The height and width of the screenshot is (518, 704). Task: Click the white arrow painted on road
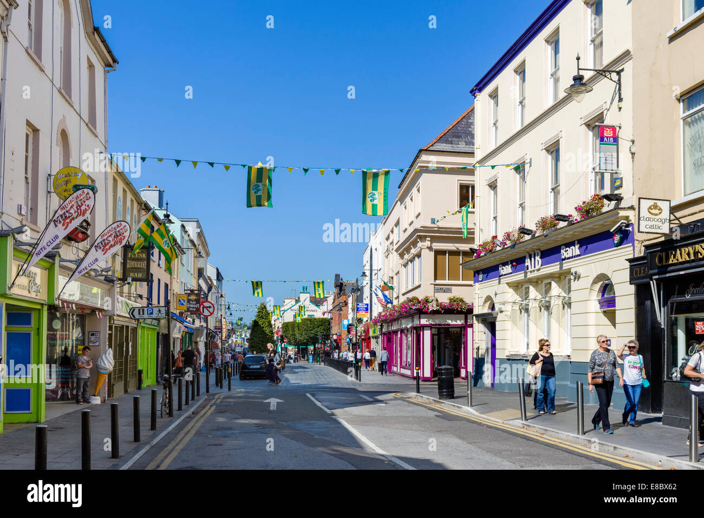click(273, 403)
